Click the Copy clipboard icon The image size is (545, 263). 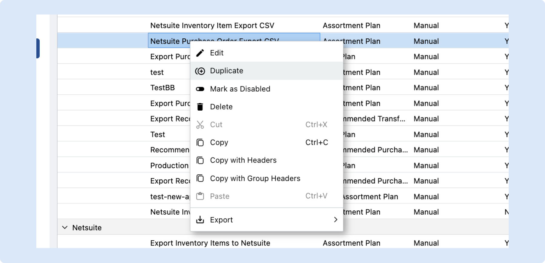(x=200, y=142)
